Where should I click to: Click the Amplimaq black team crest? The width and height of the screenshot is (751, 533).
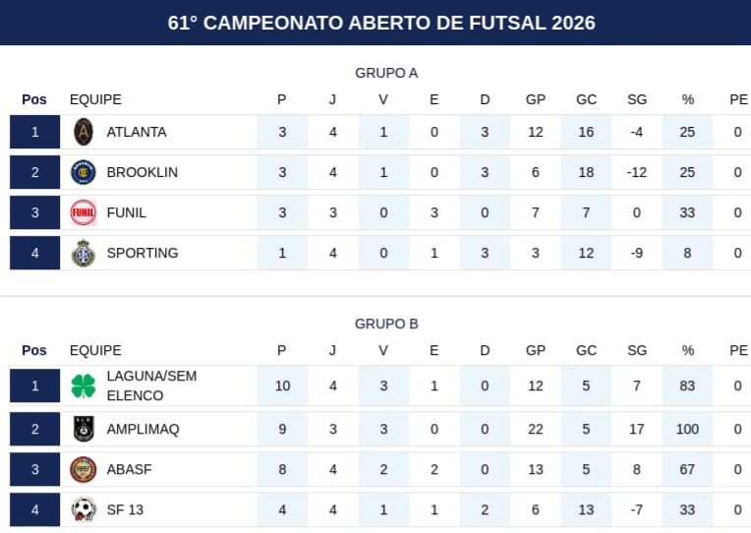click(84, 429)
